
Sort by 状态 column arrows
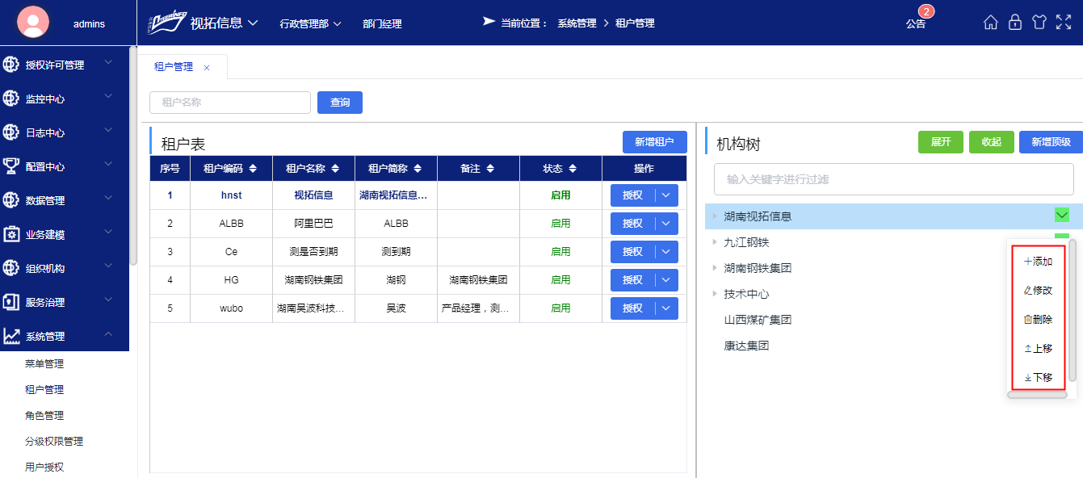tap(573, 169)
